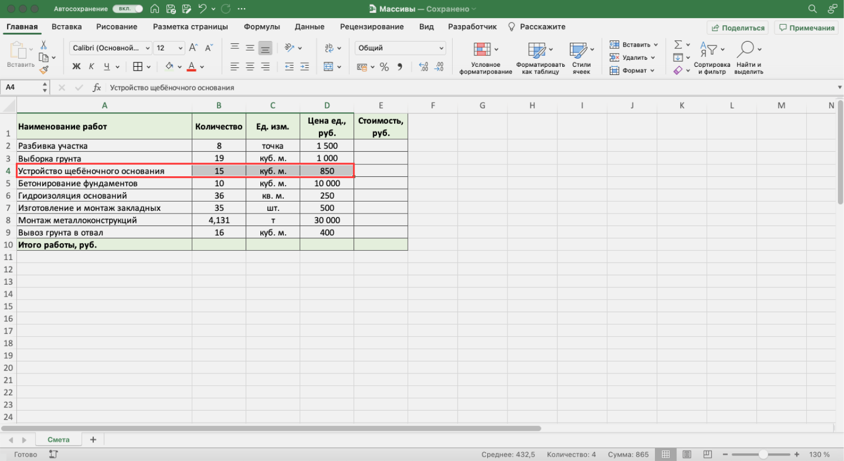Click the Percent style icon
Viewport: 844px width, 461px height.
pyautogui.click(x=384, y=67)
